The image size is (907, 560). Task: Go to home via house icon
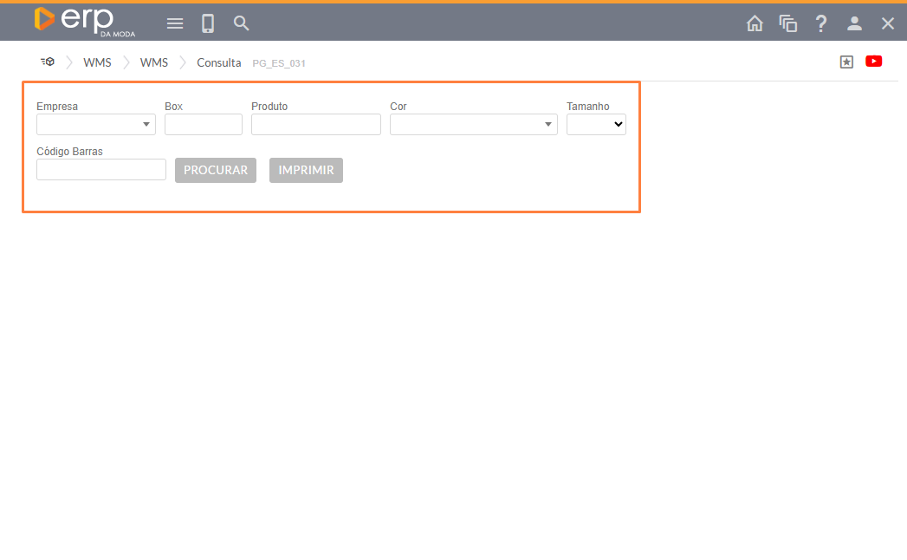(755, 23)
